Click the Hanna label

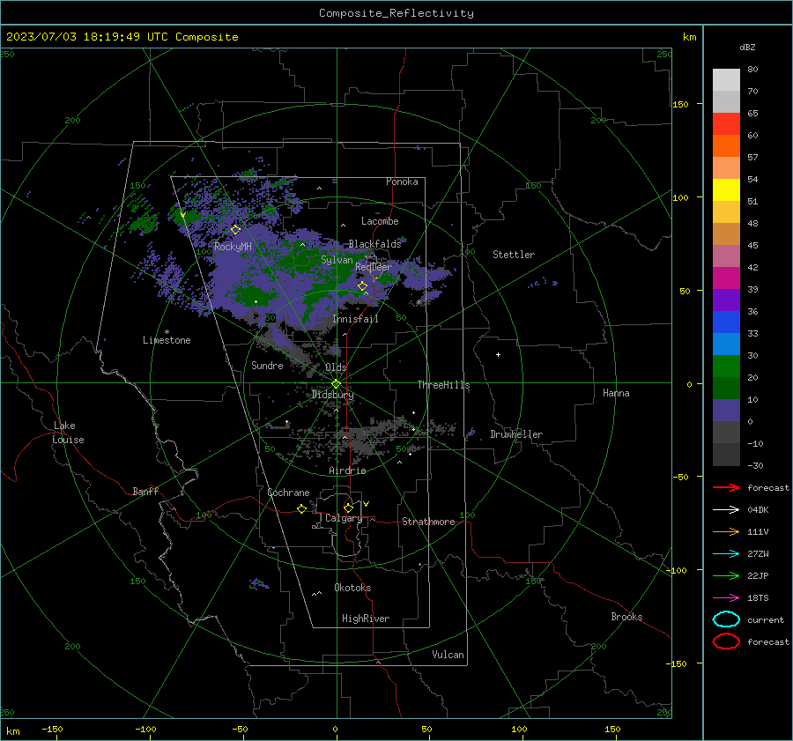tap(616, 393)
